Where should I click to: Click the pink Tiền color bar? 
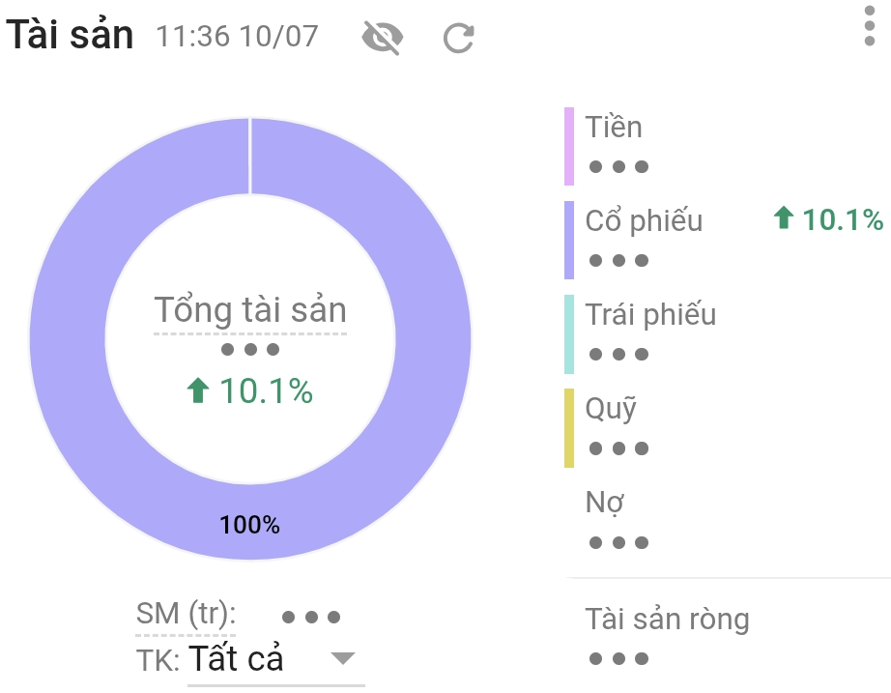pos(569,146)
